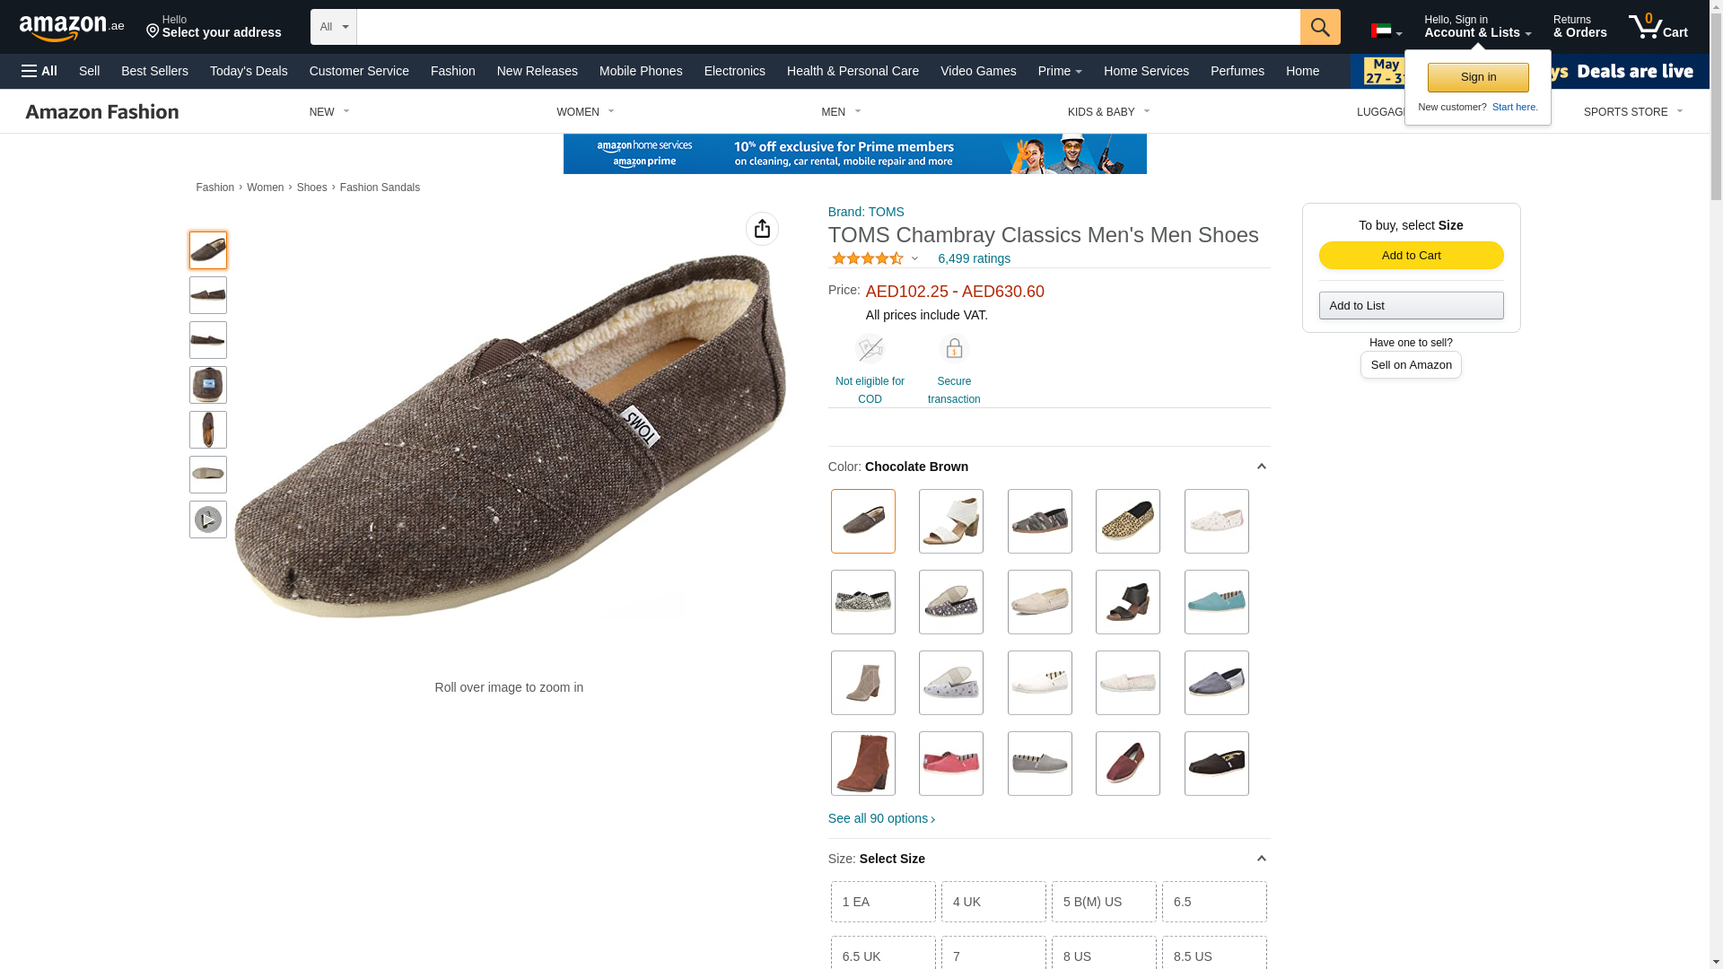Open See all 90 options link
The image size is (1723, 969).
coord(881,818)
